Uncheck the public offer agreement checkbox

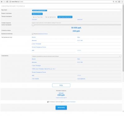pos(48,102)
